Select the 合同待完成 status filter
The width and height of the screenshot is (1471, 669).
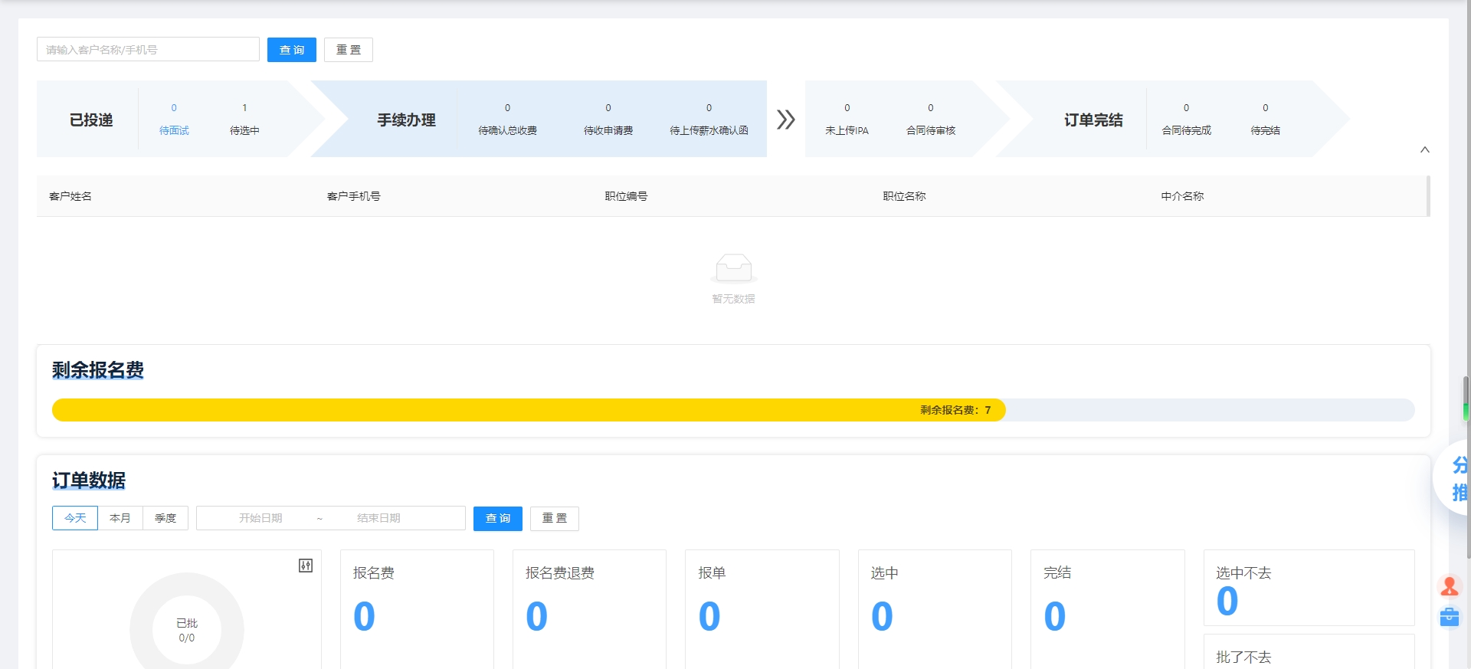pyautogui.click(x=1186, y=120)
